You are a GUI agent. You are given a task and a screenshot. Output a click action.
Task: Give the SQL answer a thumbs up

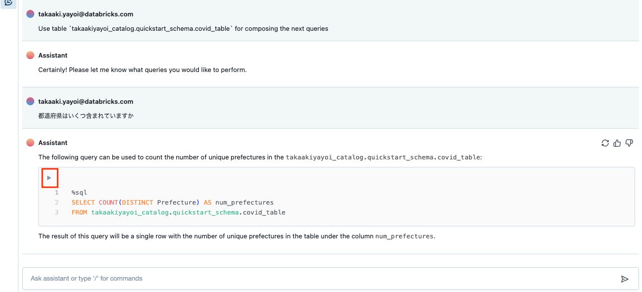pos(617,143)
